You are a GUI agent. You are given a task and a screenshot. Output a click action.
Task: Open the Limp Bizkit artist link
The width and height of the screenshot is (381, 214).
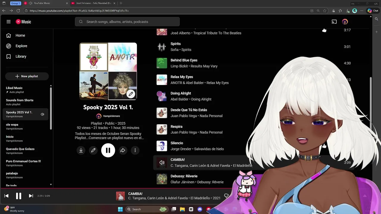[x=179, y=66]
